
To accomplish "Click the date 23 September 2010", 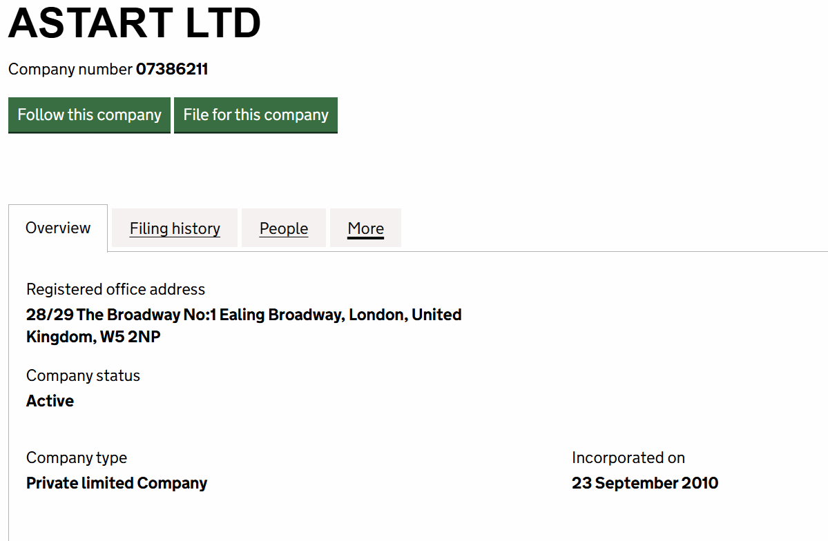I will click(x=645, y=483).
